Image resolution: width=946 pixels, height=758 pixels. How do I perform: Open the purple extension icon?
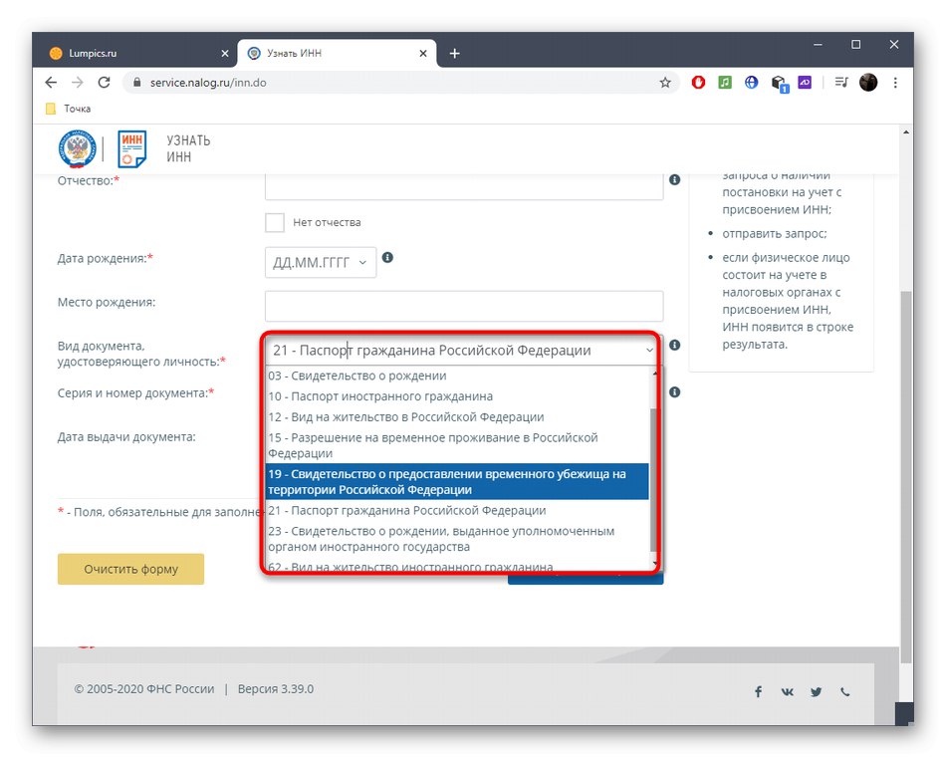pos(805,82)
